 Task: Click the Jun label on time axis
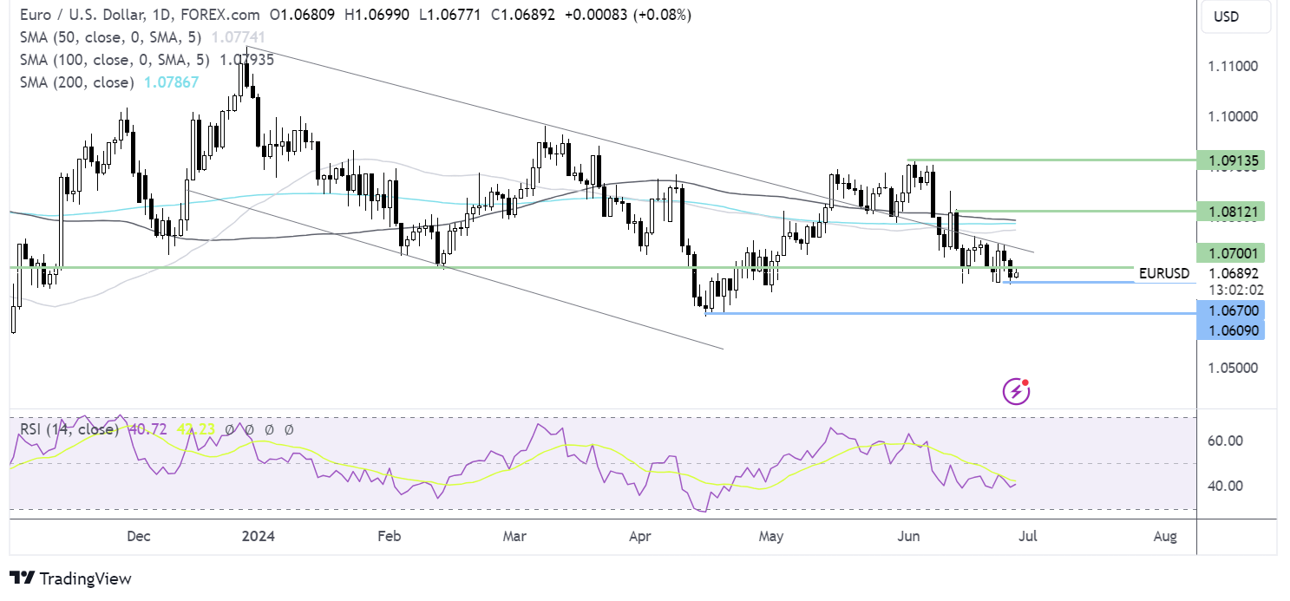click(x=908, y=537)
